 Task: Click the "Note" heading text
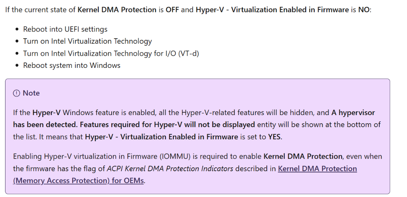31,93
